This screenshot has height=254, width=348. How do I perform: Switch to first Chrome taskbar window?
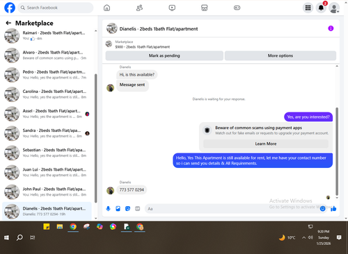pos(73,227)
